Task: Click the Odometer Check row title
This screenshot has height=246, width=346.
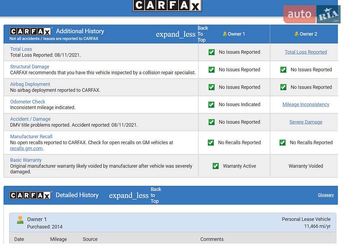Action: pos(28,102)
